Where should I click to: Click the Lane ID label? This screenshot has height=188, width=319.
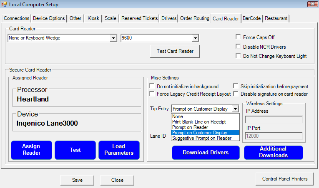[x=158, y=136]
